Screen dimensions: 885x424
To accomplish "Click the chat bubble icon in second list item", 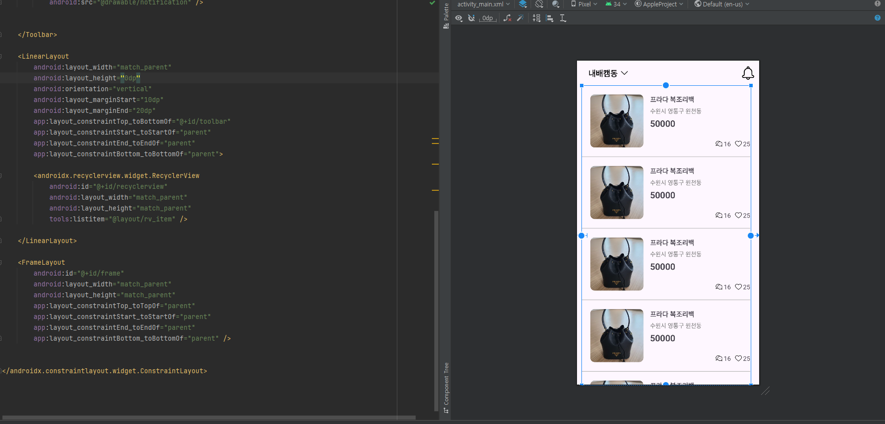I will tap(719, 215).
